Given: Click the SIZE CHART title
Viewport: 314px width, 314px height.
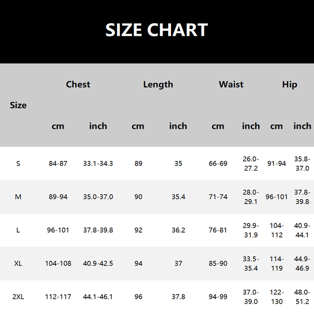Looking at the screenshot, I should tap(157, 30).
